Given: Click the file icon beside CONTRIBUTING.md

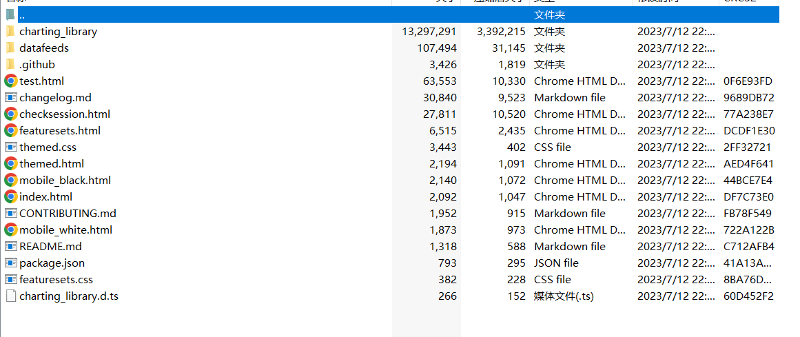Looking at the screenshot, I should [11, 214].
